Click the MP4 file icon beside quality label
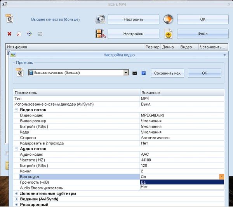Screen dimensions: 233x207 pyautogui.click(x=9, y=18)
